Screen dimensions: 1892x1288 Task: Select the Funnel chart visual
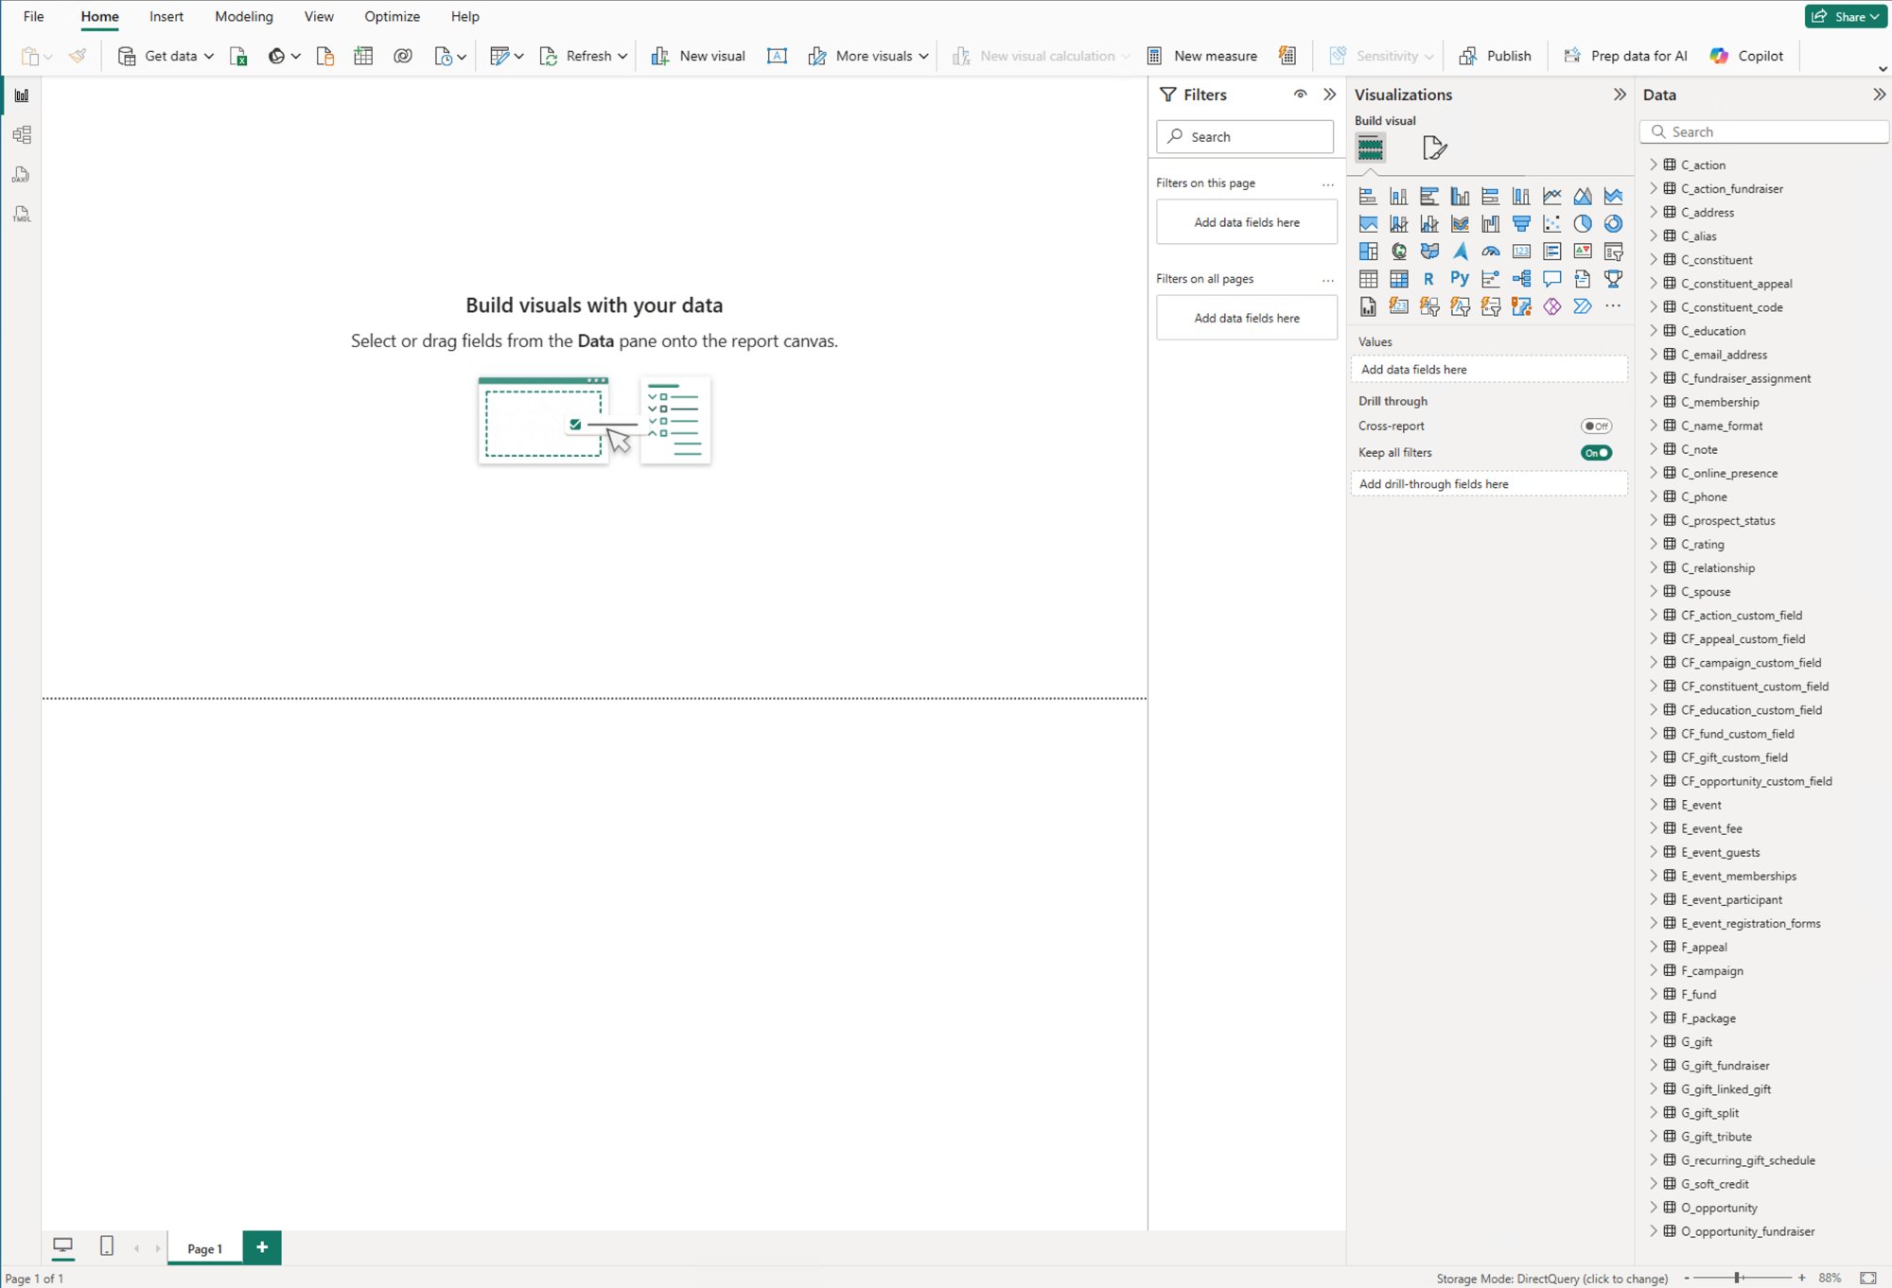click(x=1521, y=224)
